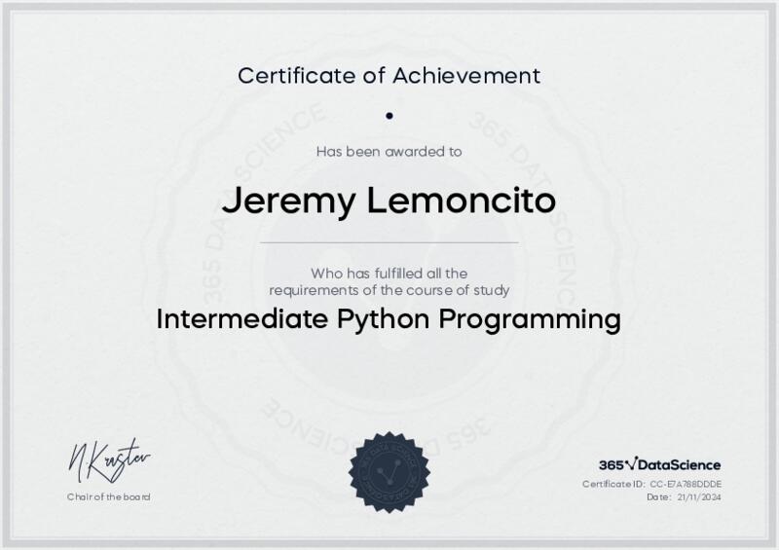Click the small dot below the title
The height and width of the screenshot is (550, 779).
[389, 116]
